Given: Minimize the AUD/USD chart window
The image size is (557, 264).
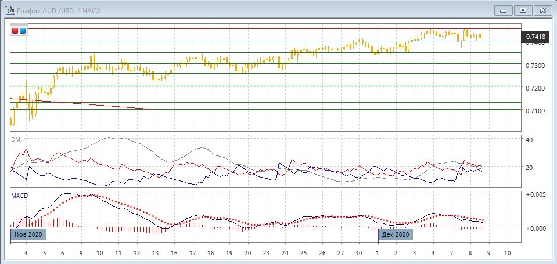Looking at the screenshot, I should click(x=504, y=10).
